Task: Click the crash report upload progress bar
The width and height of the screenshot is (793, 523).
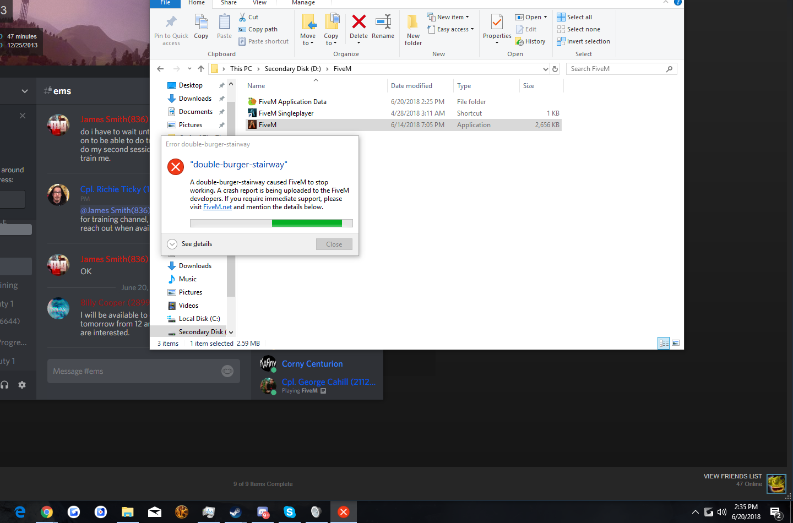Action: pos(271,223)
